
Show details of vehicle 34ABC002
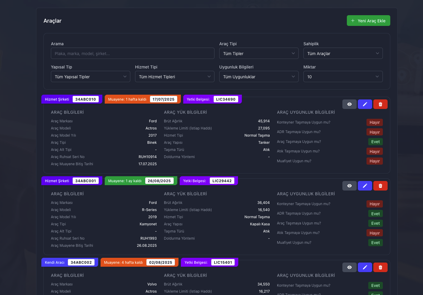[x=349, y=267]
